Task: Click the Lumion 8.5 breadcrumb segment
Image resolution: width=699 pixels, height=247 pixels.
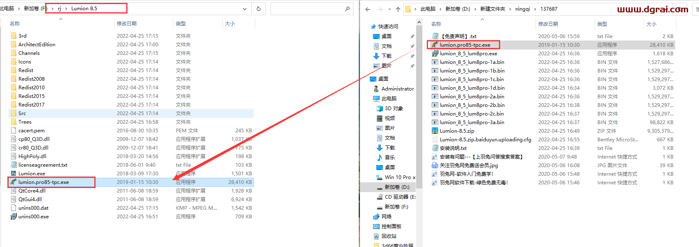Action: tap(84, 9)
